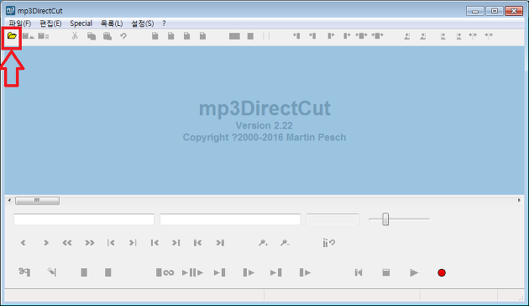
Task: Click the scissors cut icon in bottom row
Action: [x=24, y=272]
